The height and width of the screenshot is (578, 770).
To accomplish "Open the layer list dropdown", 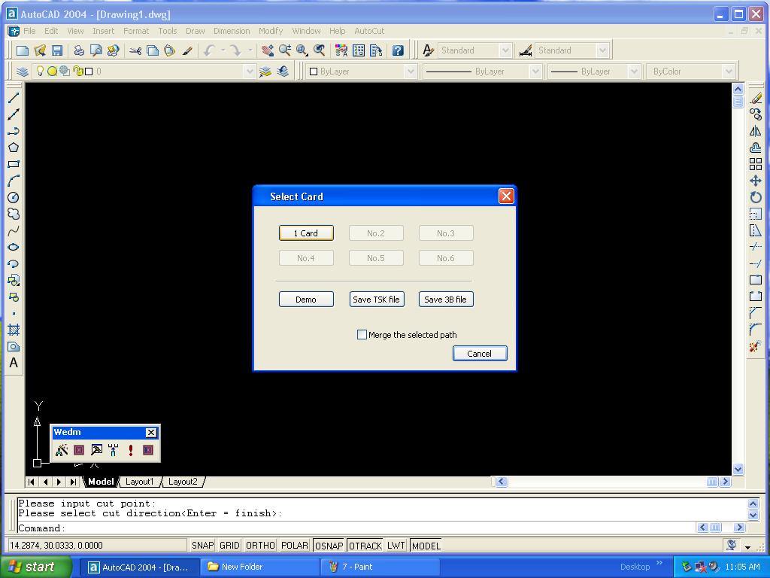I will point(250,71).
